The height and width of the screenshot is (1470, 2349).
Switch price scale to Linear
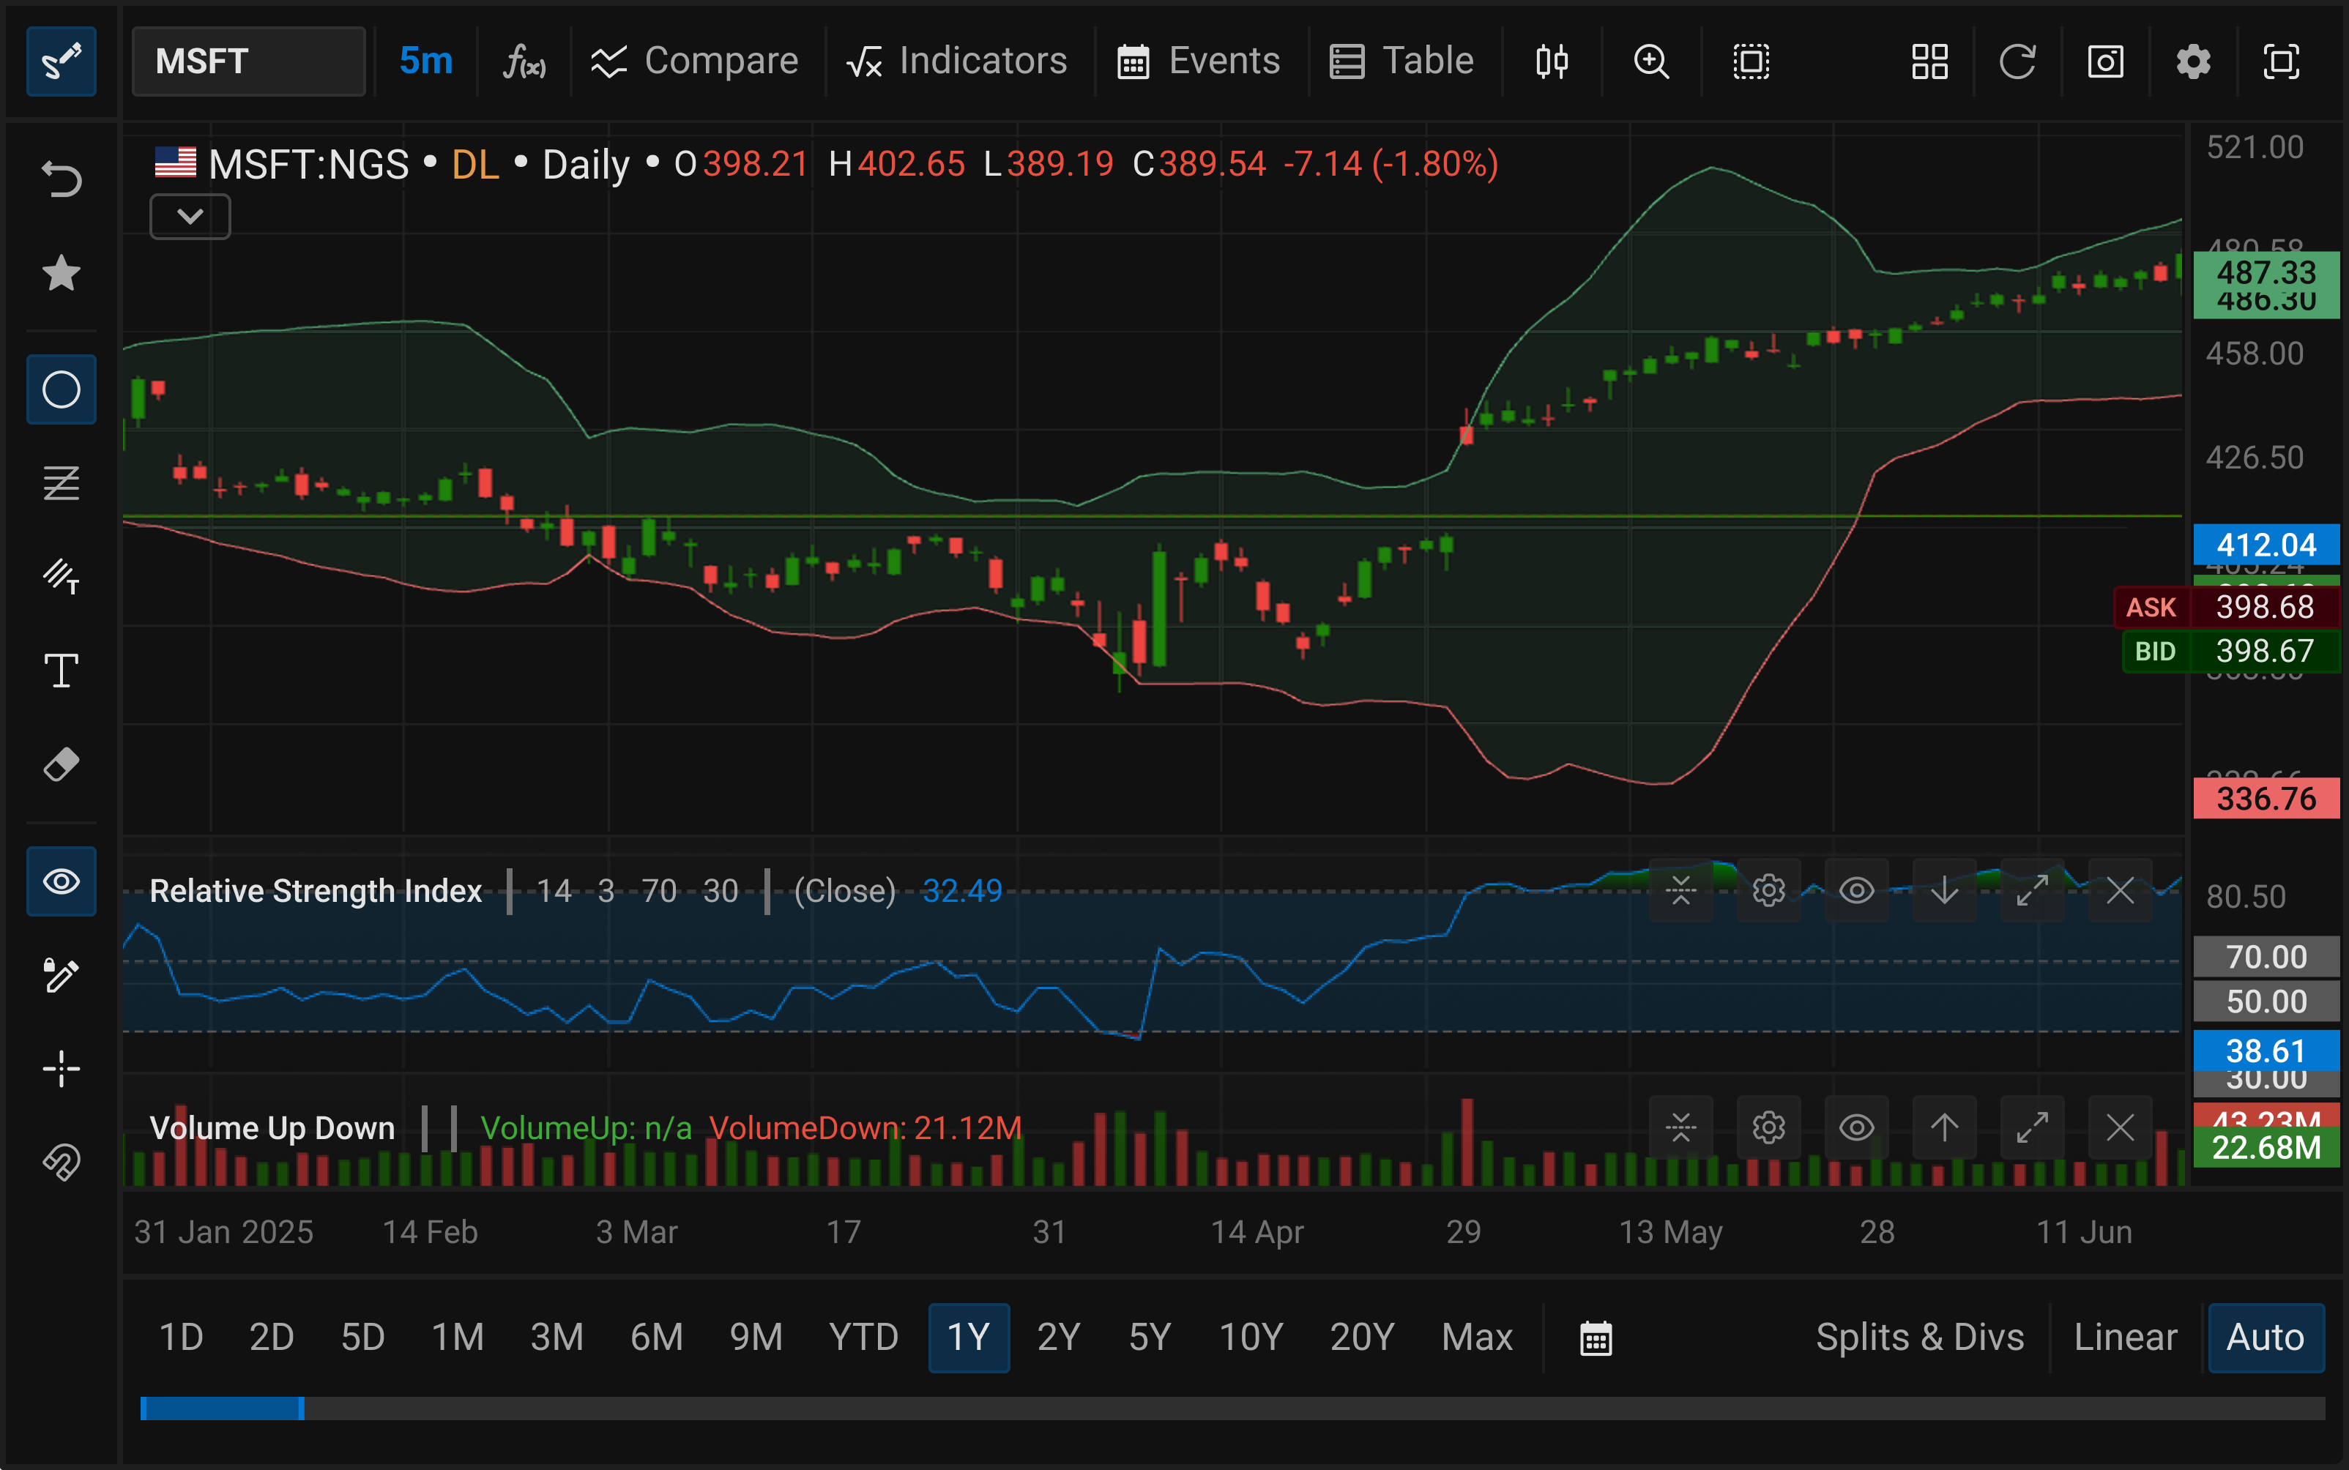(2126, 1337)
